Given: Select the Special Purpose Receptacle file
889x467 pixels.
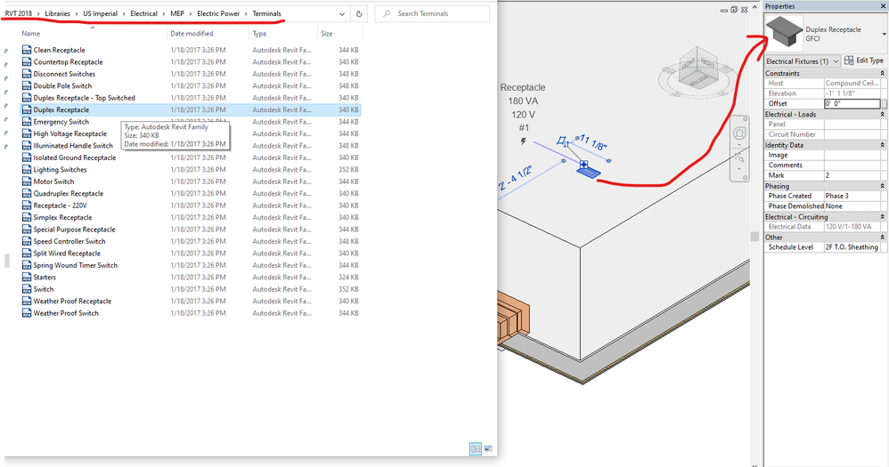Looking at the screenshot, I should pyautogui.click(x=74, y=229).
